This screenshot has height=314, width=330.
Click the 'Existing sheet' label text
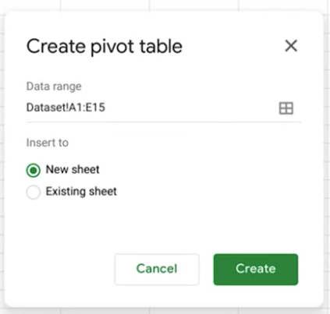tap(81, 192)
